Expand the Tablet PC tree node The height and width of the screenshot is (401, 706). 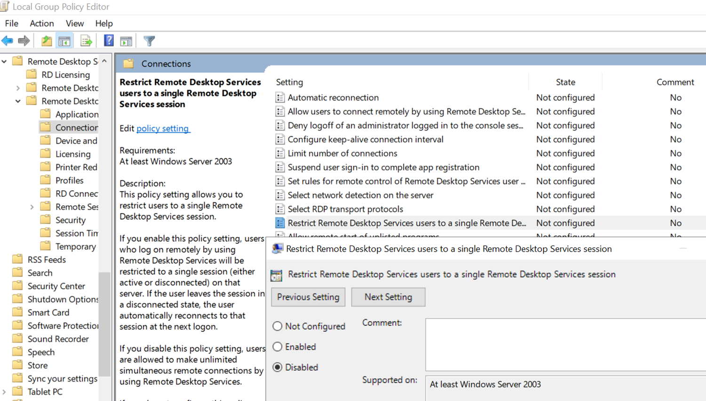(4, 392)
